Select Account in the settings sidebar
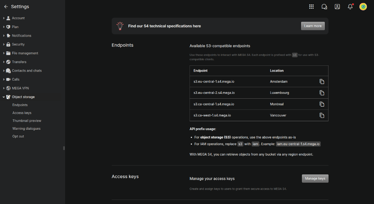 pyautogui.click(x=18, y=18)
